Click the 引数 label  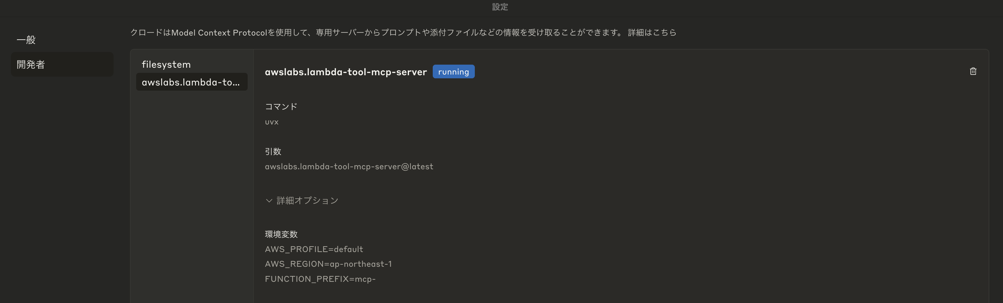pos(273,151)
